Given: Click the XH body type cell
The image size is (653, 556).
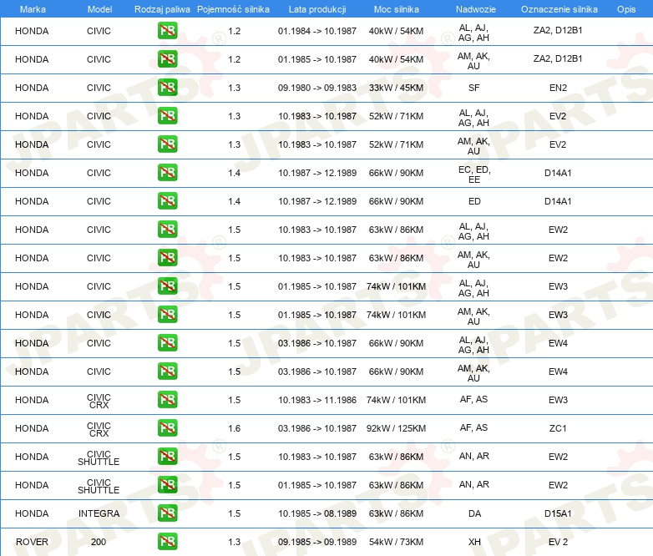Looking at the screenshot, I should [x=474, y=542].
